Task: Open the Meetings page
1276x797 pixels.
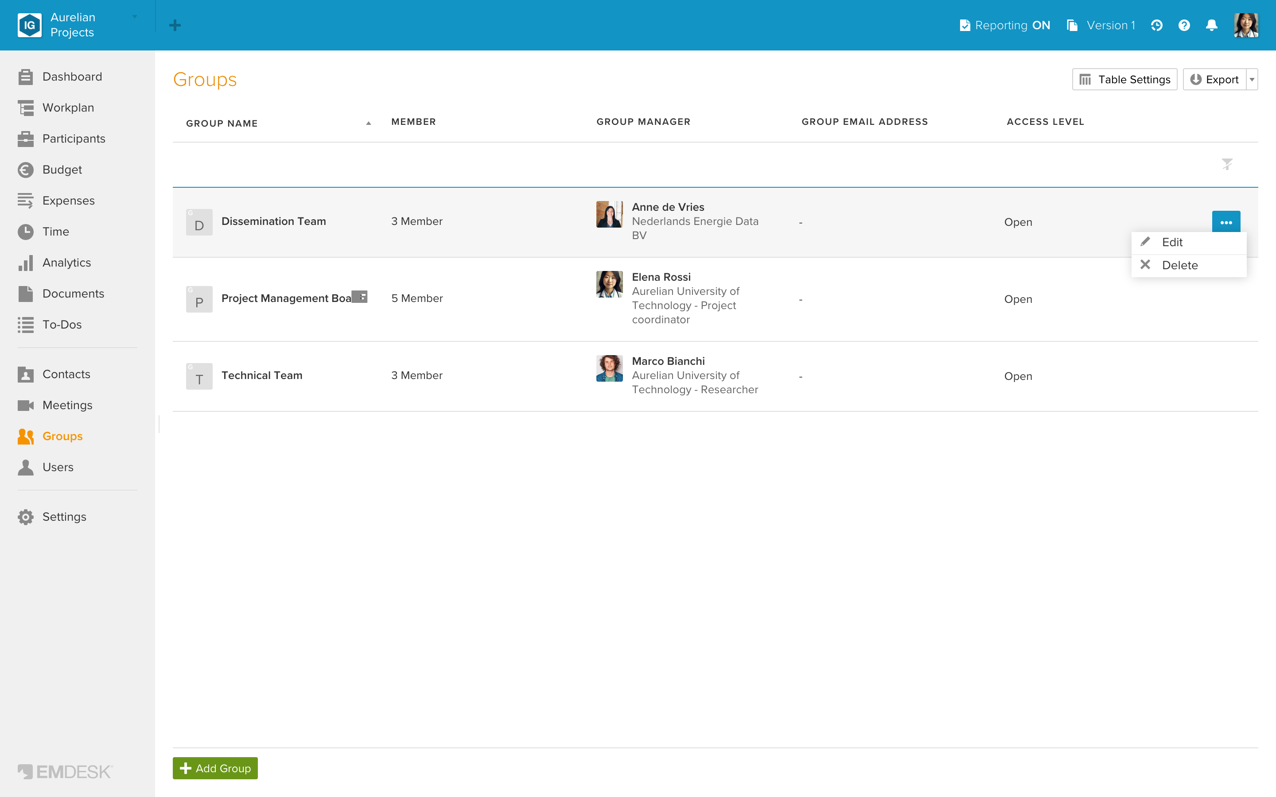Action: point(55,405)
